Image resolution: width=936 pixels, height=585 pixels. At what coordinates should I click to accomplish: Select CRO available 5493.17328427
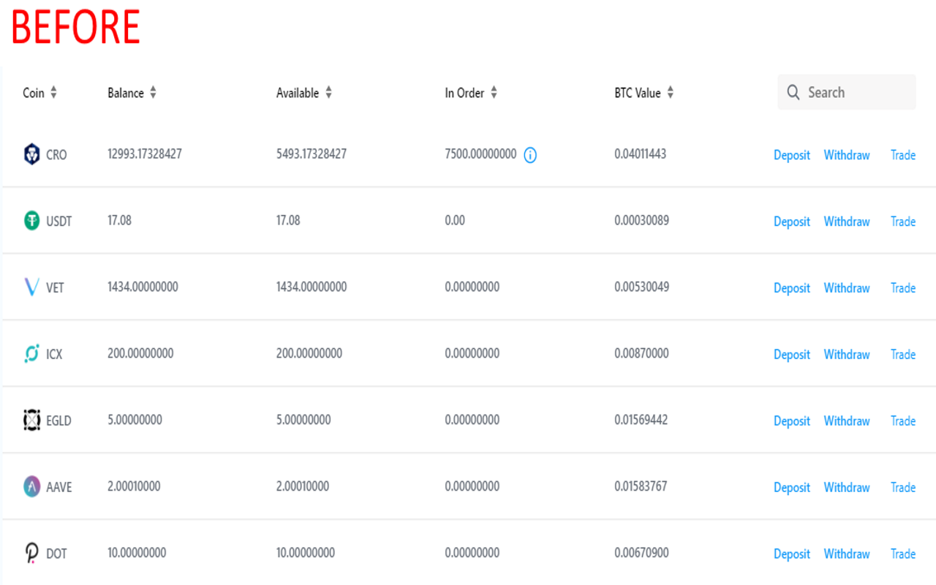coord(312,154)
